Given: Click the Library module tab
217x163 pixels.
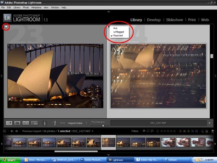Looking at the screenshot, I should (x=136, y=20).
